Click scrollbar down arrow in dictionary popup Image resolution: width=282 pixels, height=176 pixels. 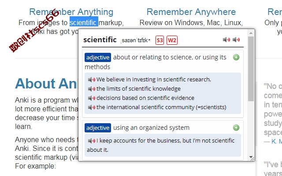click(x=251, y=157)
